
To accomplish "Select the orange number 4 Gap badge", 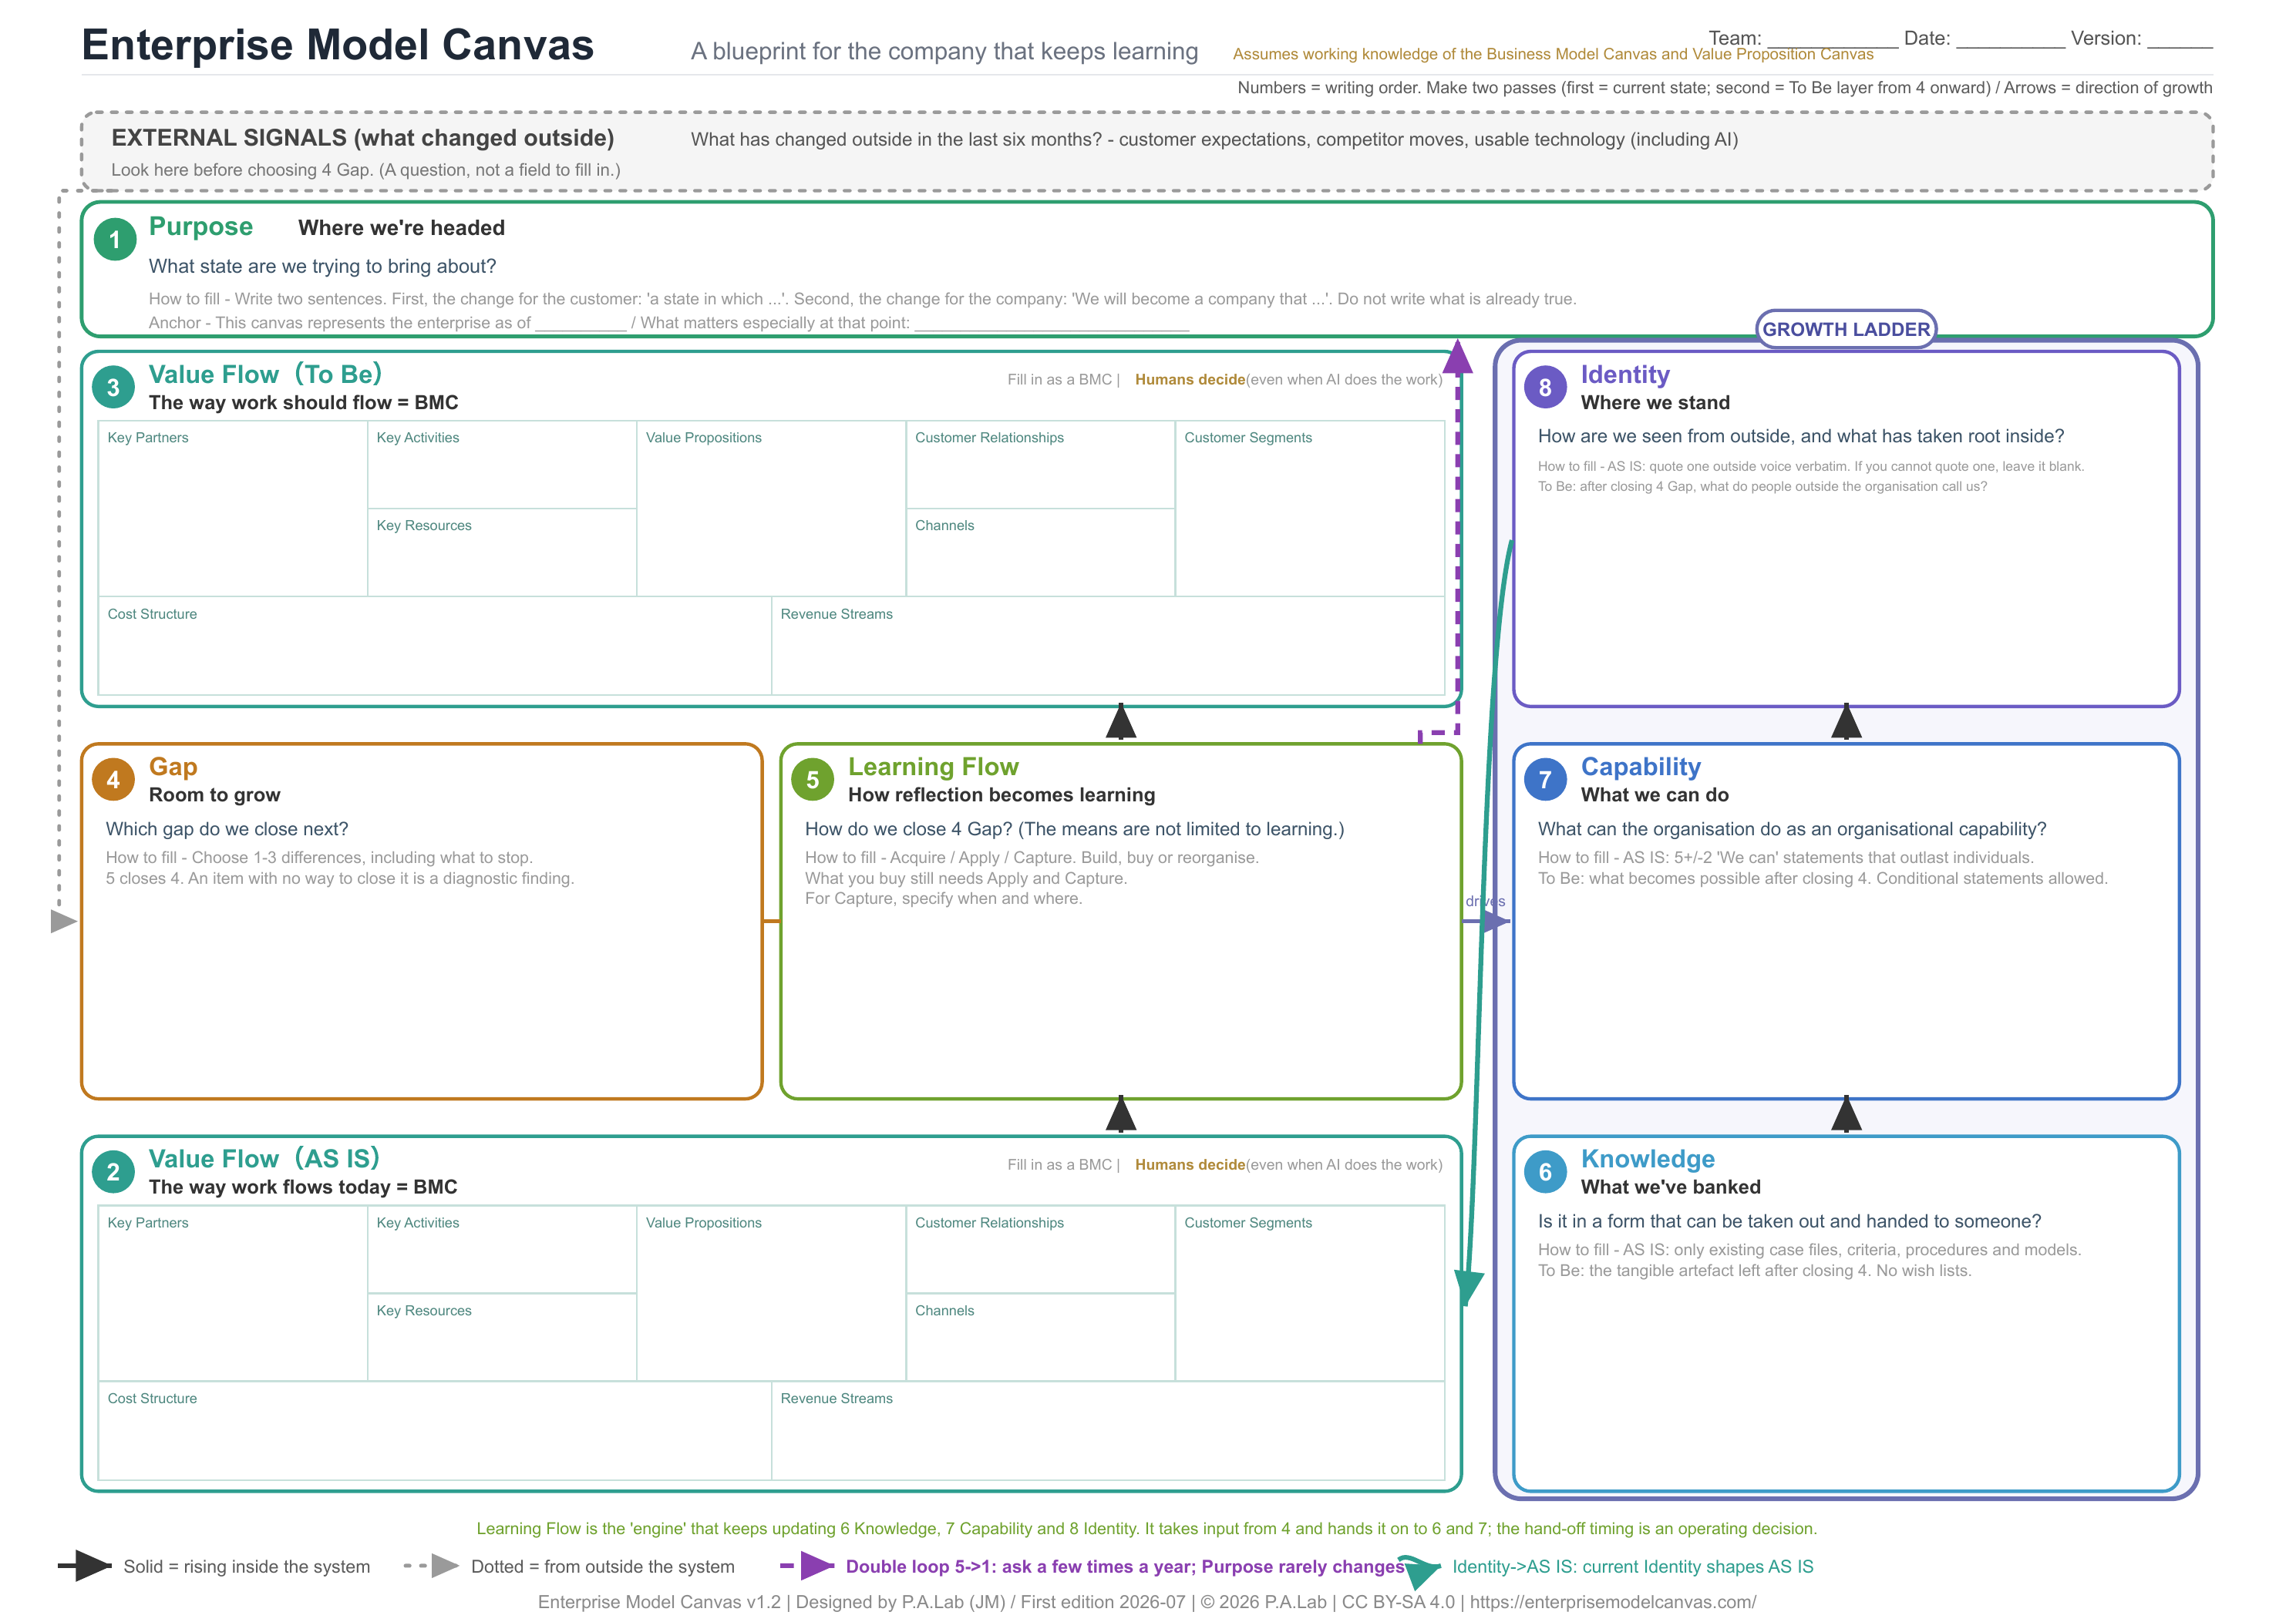I will pos(113,780).
